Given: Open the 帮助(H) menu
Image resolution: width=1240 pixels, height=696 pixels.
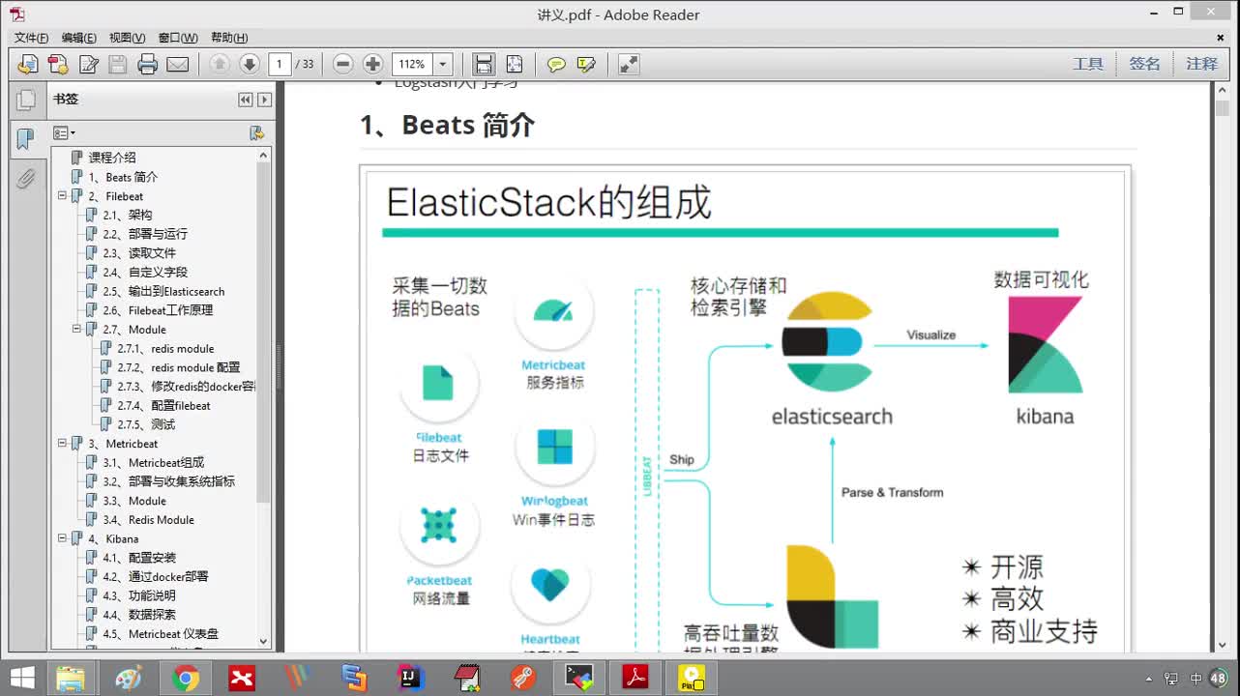Looking at the screenshot, I should (229, 38).
